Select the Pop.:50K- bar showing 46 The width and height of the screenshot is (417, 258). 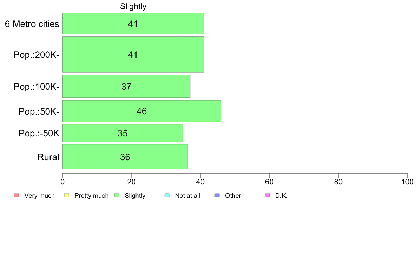pos(142,111)
